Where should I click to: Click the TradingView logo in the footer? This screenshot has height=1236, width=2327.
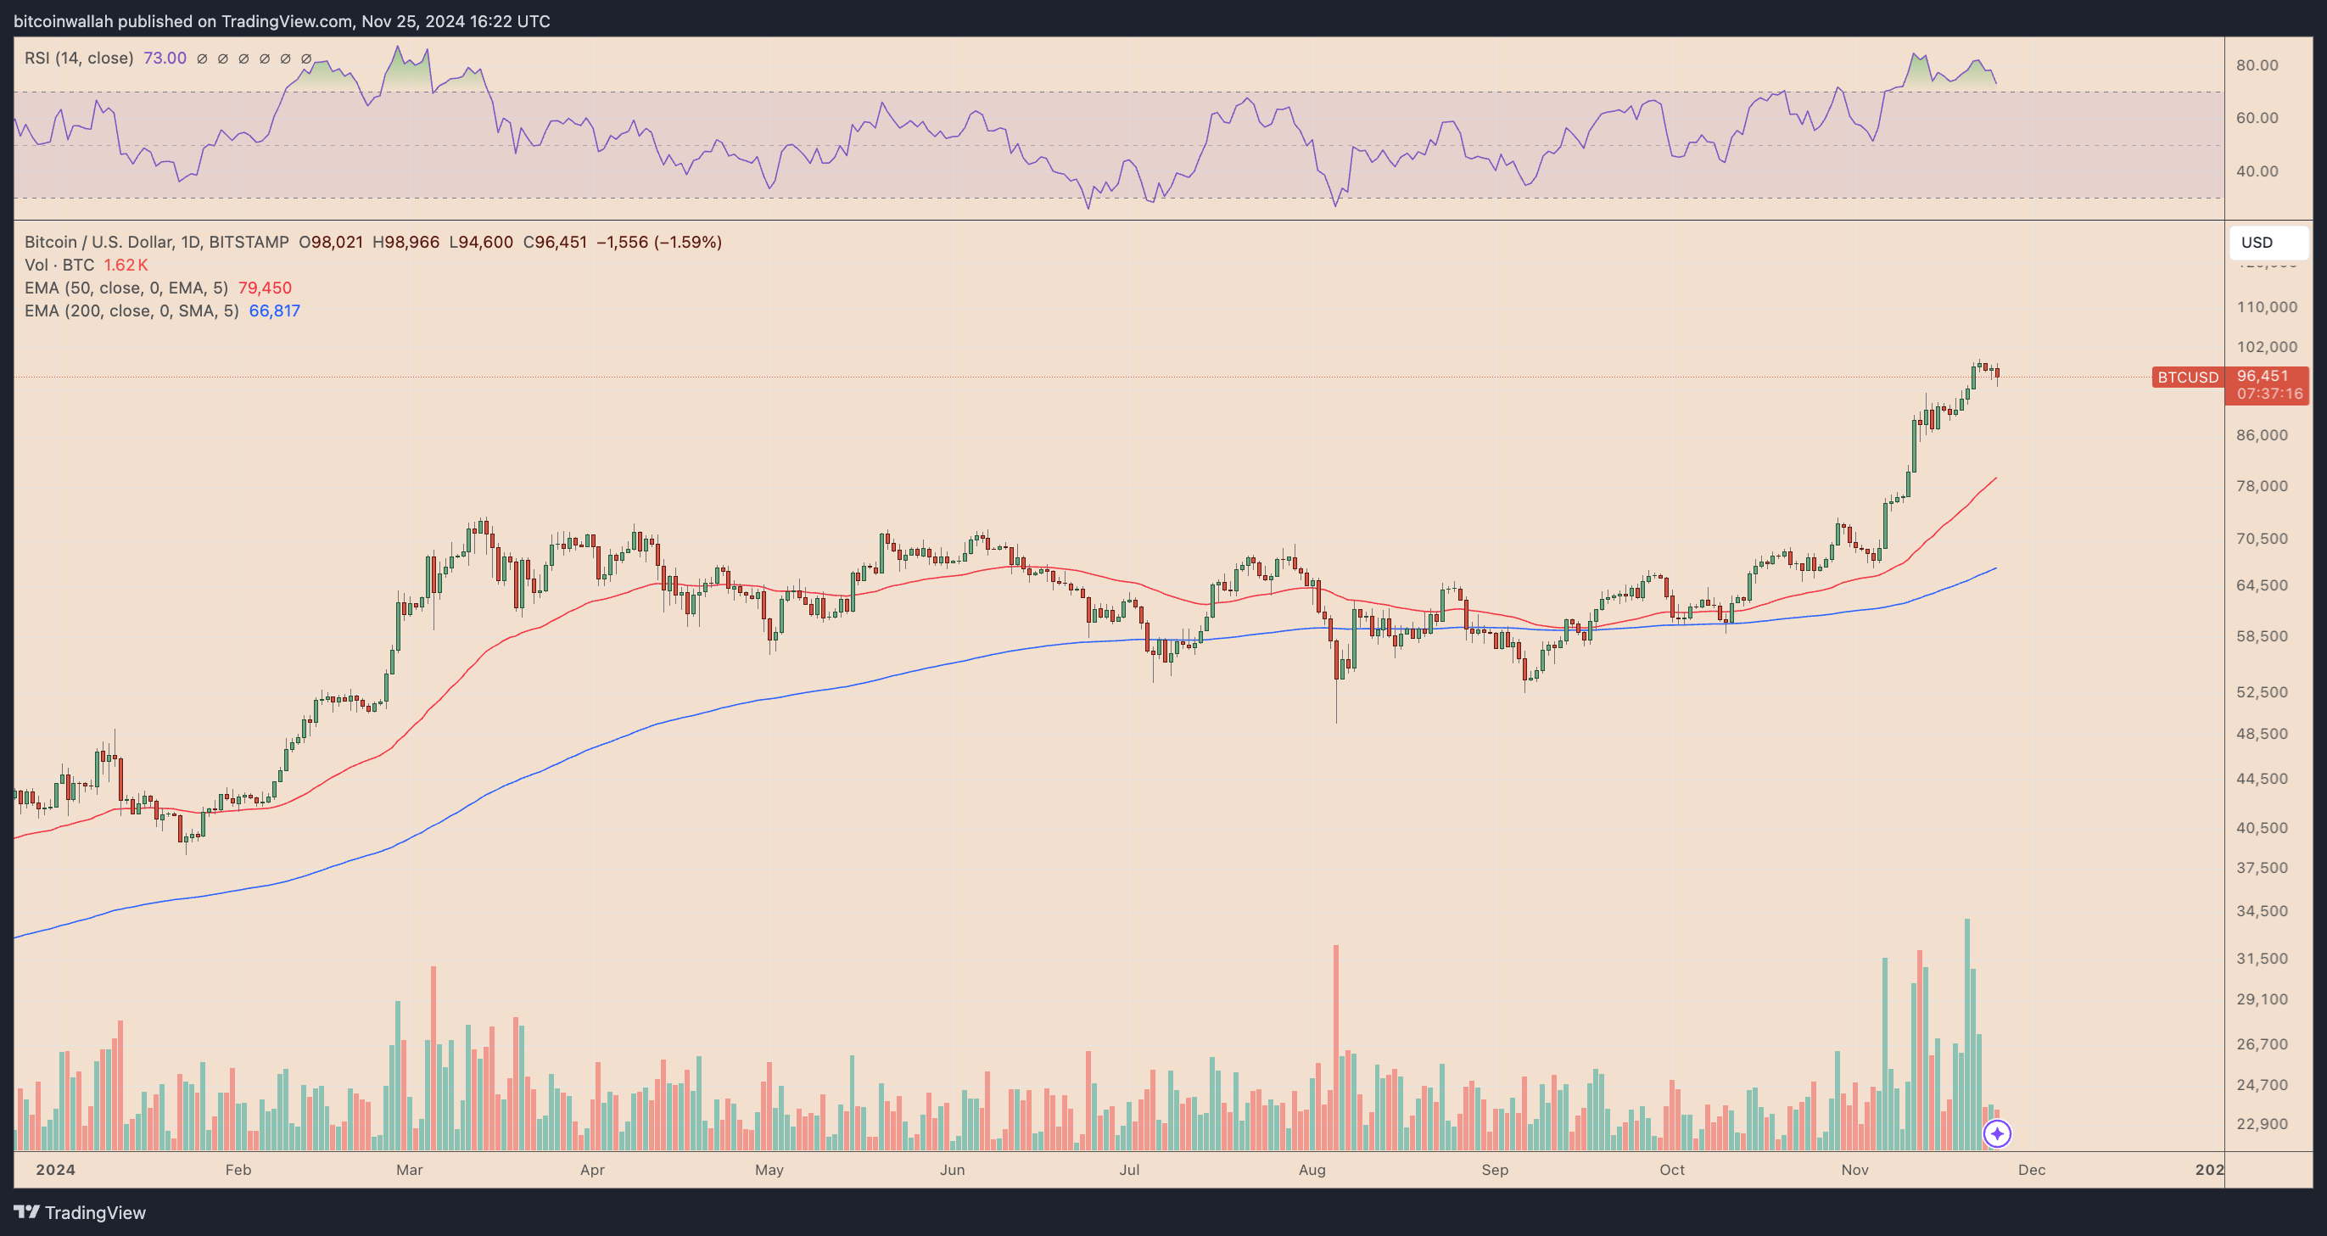pos(80,1212)
